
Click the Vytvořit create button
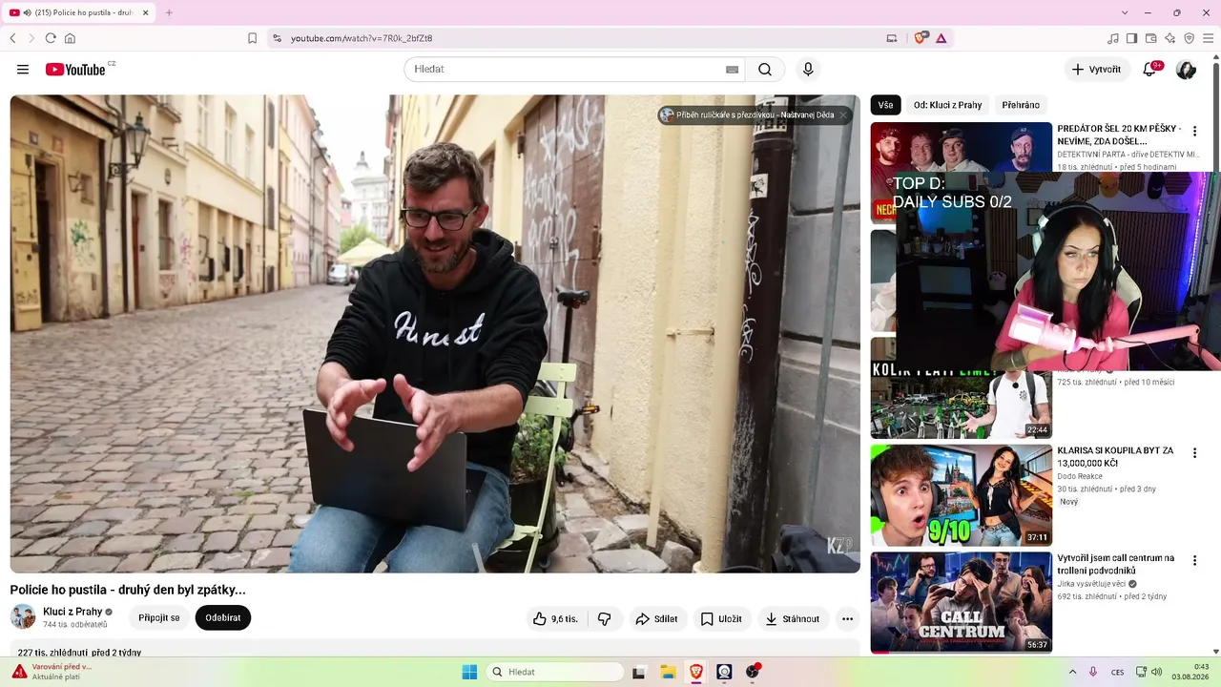tap(1097, 70)
